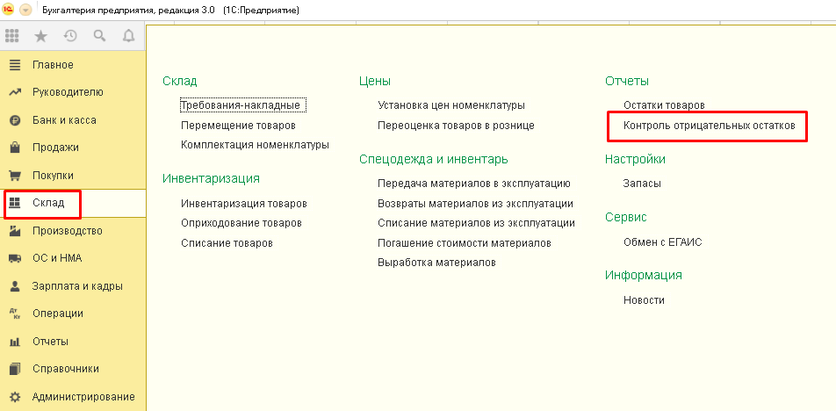Open Перемещение товаров
The height and width of the screenshot is (411, 836).
[x=238, y=126]
